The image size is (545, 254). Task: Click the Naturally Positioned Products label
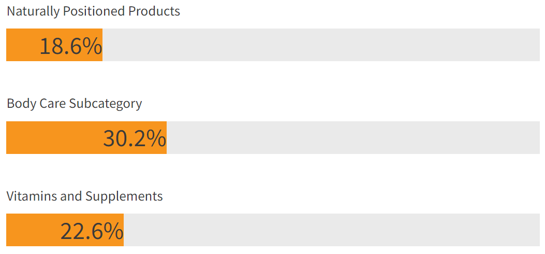(94, 11)
